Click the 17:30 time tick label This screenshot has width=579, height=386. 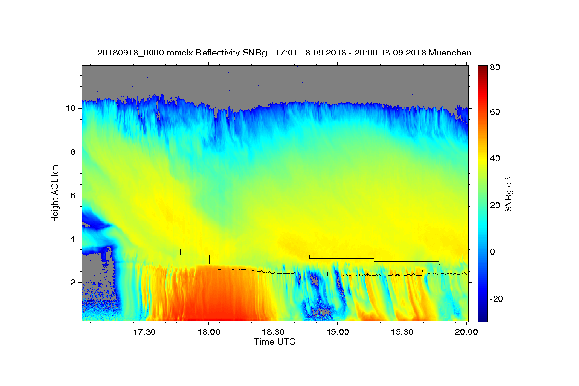(x=144, y=332)
